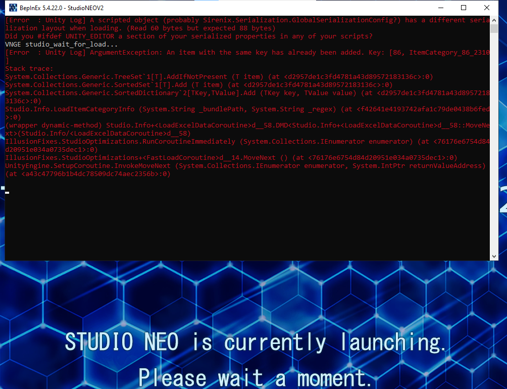Minimize the BepInEx console window
The height and width of the screenshot is (389, 507).
point(440,8)
